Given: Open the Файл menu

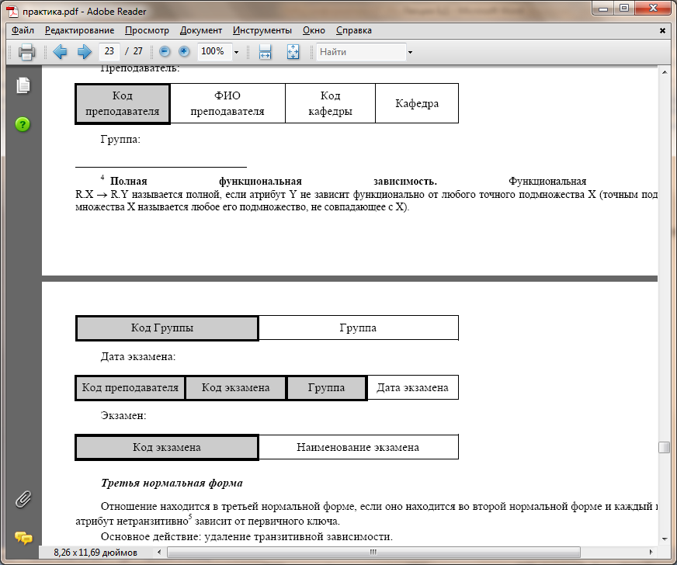Looking at the screenshot, I should pos(23,30).
